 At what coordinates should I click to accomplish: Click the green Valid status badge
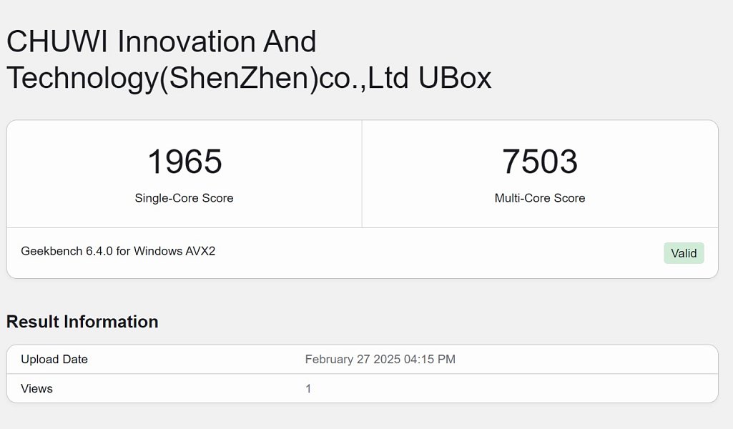point(684,253)
